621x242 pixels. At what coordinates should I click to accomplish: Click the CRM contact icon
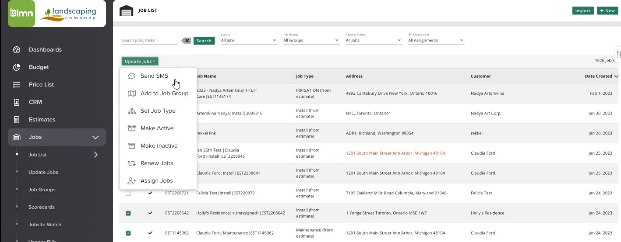coord(17,102)
